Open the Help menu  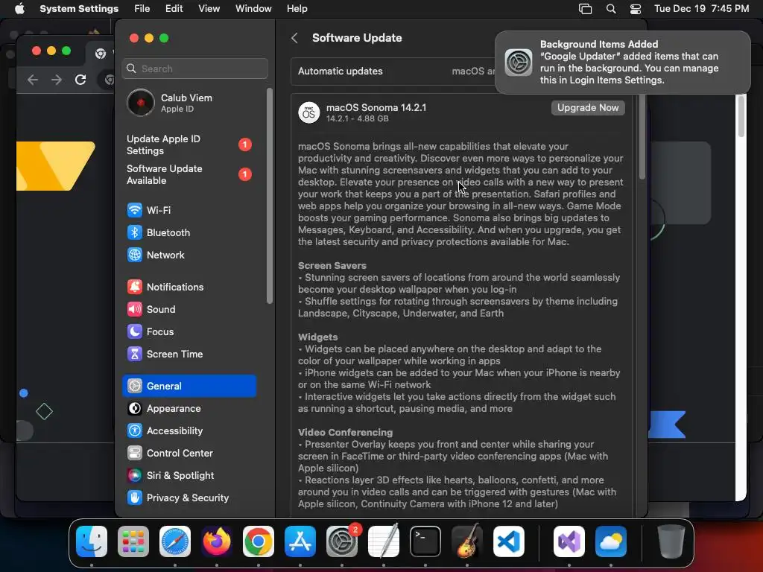click(297, 9)
